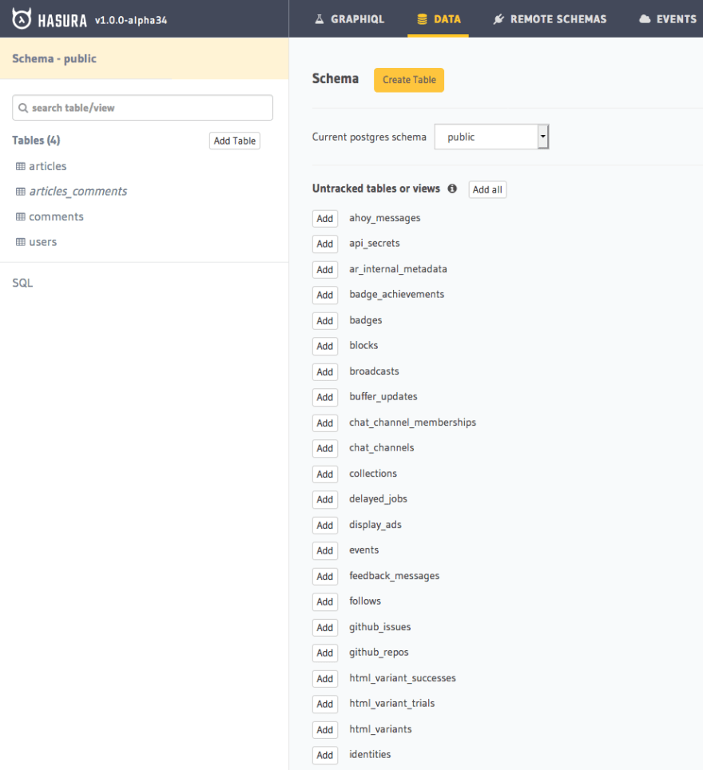703x770 pixels.
Task: Add the api_secrets table
Action: [x=324, y=244]
